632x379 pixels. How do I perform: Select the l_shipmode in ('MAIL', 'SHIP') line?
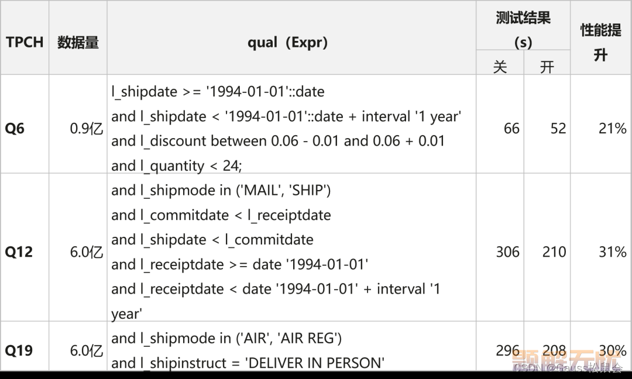[x=221, y=190]
